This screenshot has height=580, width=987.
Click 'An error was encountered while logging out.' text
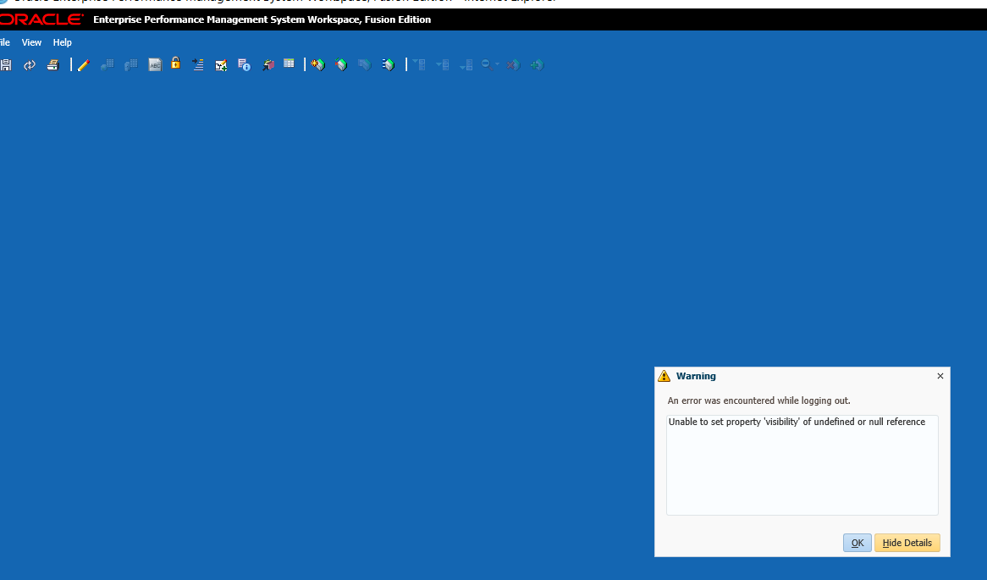coord(758,400)
